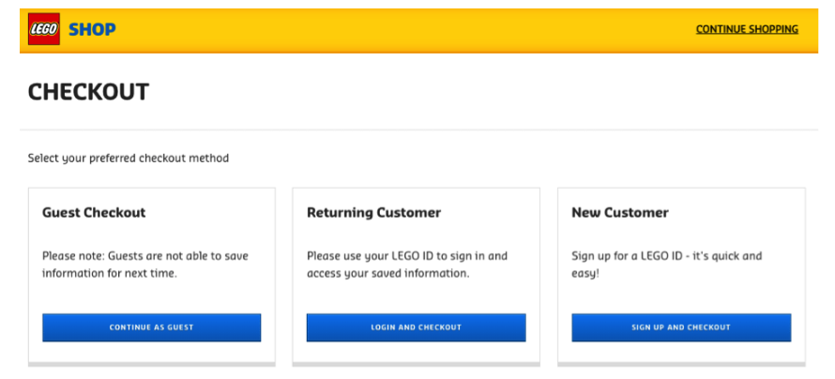Image resolution: width=835 pixels, height=379 pixels.
Task: Click gray bottom edge of Returning Customer card
Action: pyautogui.click(x=416, y=365)
